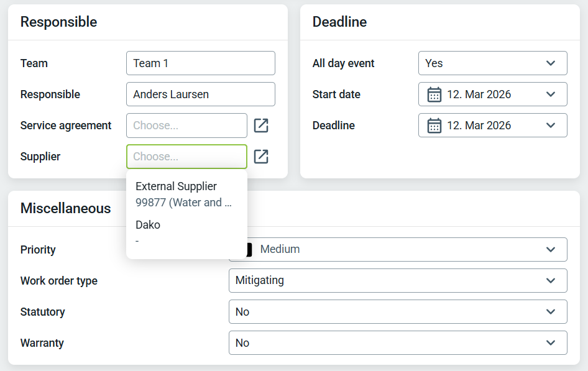Open external link icon beside Service agreement

click(x=261, y=126)
